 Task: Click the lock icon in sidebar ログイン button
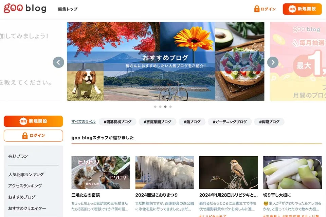[25, 136]
